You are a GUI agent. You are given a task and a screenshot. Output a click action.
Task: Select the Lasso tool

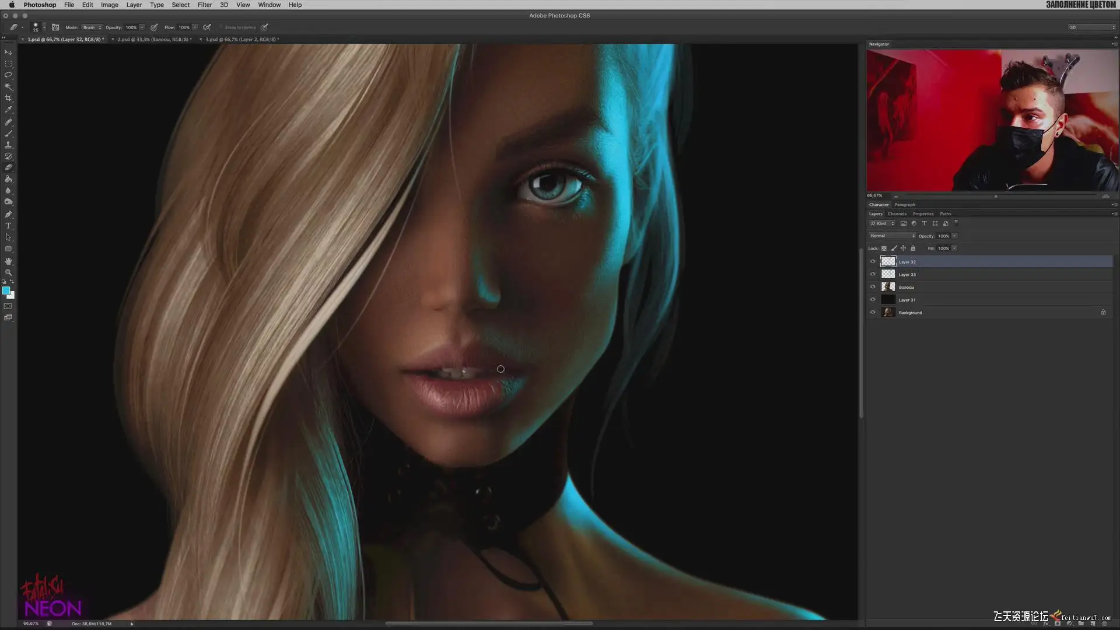[8, 75]
